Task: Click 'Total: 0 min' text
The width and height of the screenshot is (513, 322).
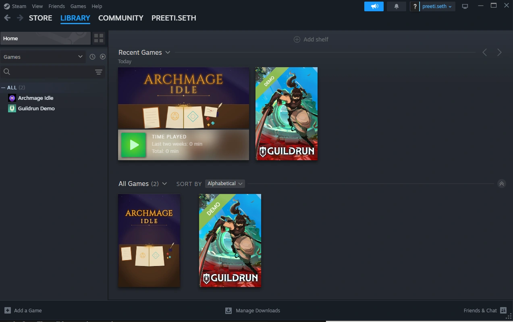Action: pos(165,151)
